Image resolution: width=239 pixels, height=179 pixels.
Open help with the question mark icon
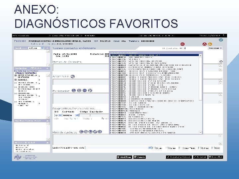[223, 35]
